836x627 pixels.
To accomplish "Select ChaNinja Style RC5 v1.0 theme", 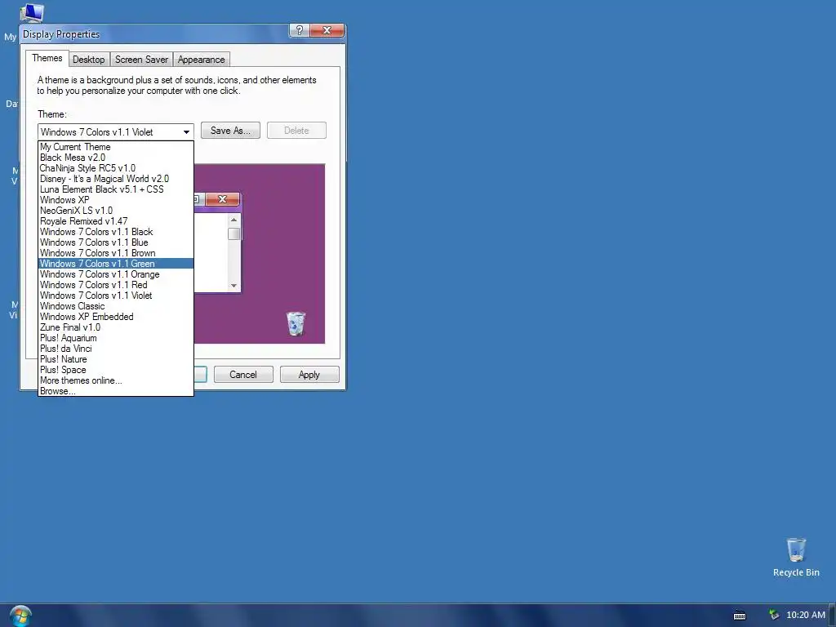I will (116, 168).
